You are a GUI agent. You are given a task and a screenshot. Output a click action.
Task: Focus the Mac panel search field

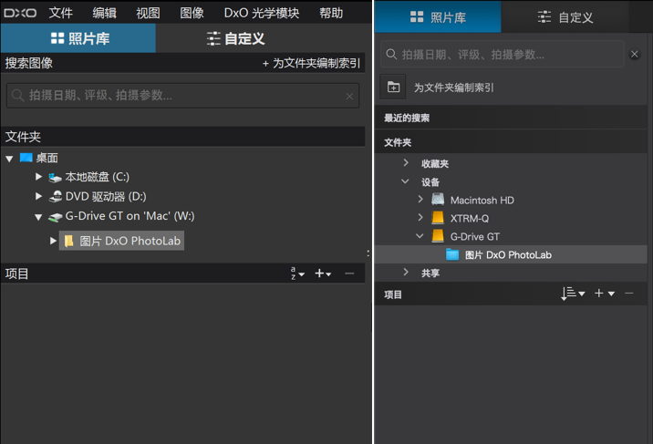tap(503, 54)
